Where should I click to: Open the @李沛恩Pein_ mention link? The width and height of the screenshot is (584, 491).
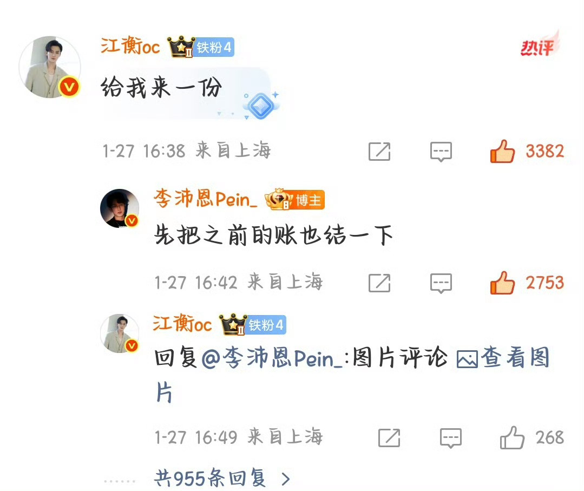coord(272,358)
